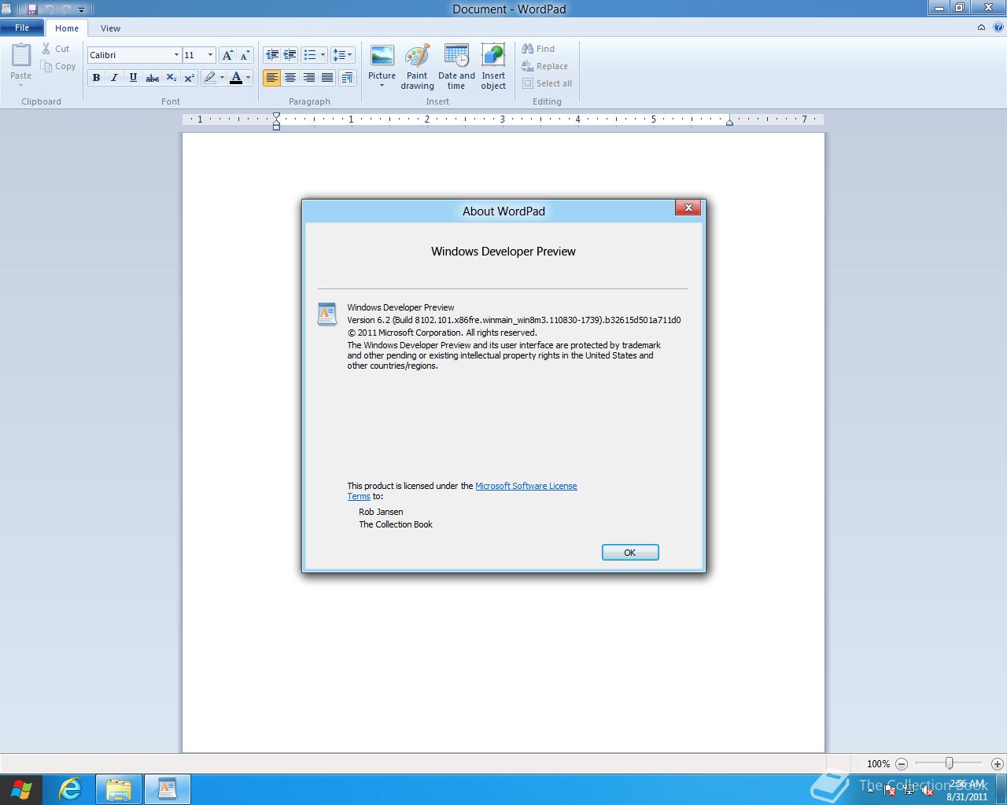Open Customize Quick Access Toolbar dropdown
This screenshot has height=805, width=1007.
[81, 10]
